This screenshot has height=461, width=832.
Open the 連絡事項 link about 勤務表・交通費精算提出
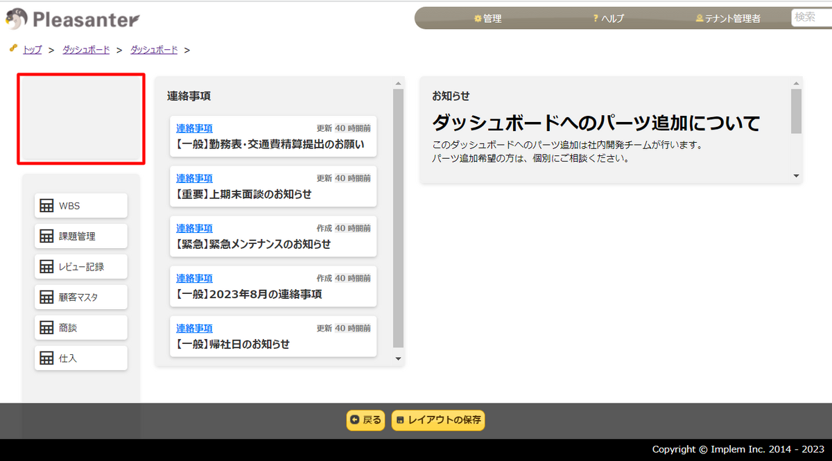click(193, 128)
